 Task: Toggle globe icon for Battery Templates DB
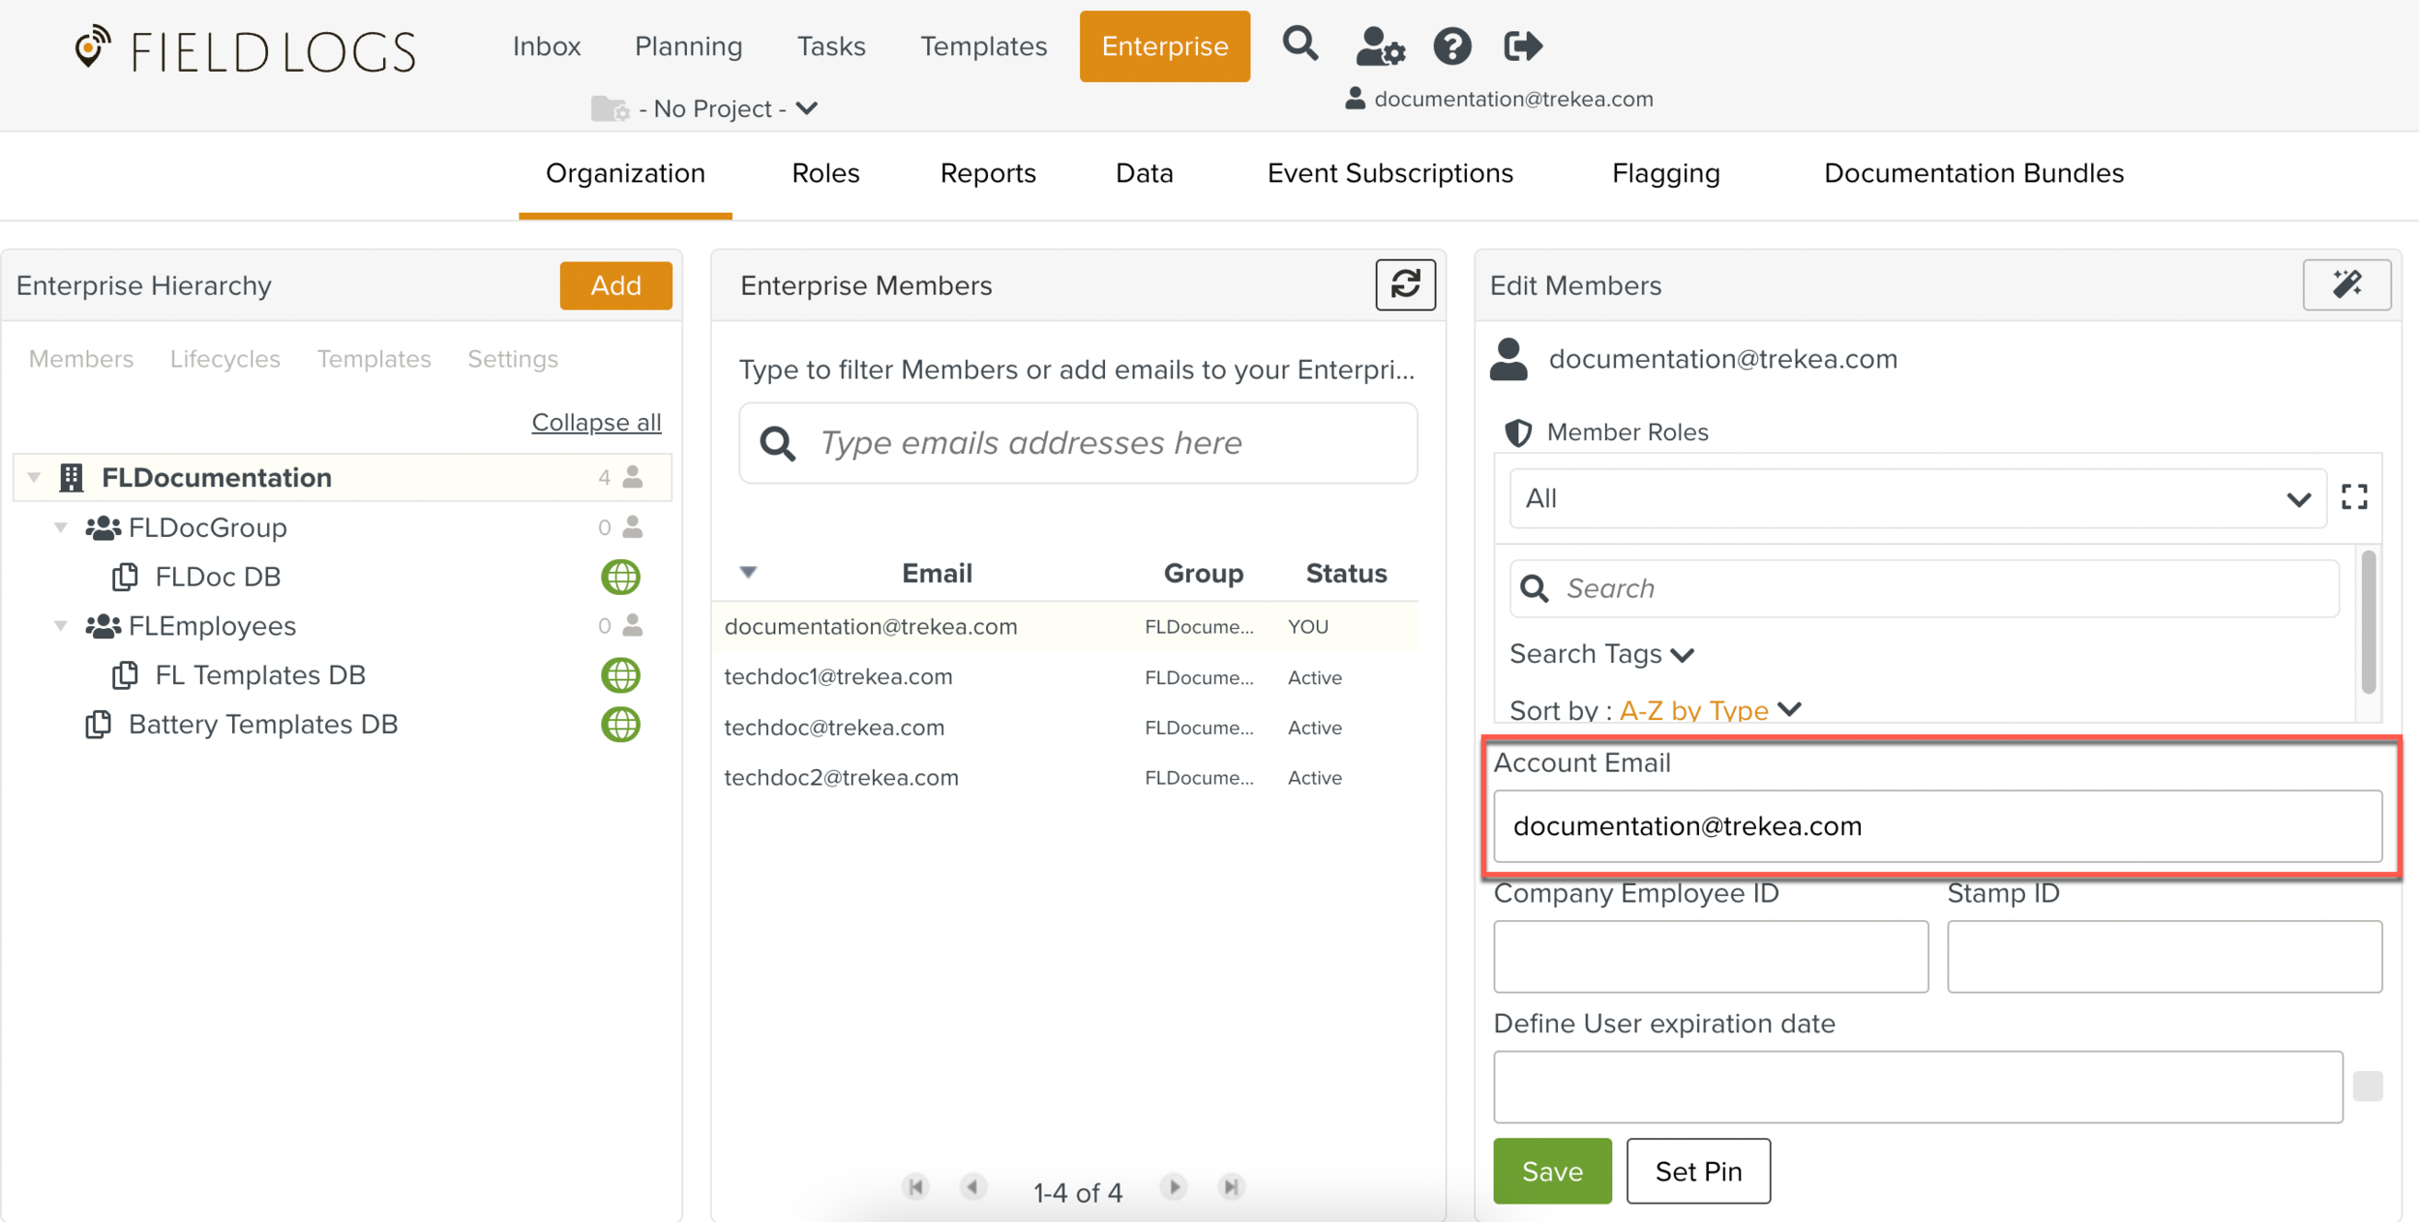[620, 725]
